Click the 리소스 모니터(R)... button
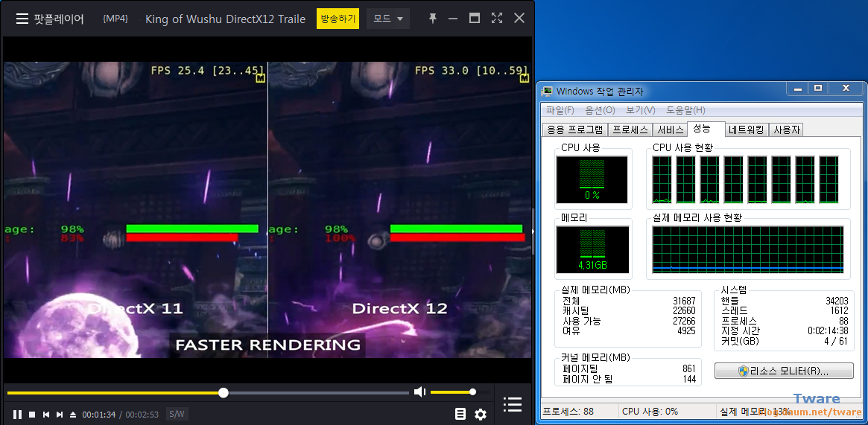This screenshot has height=425, width=868. [x=784, y=371]
